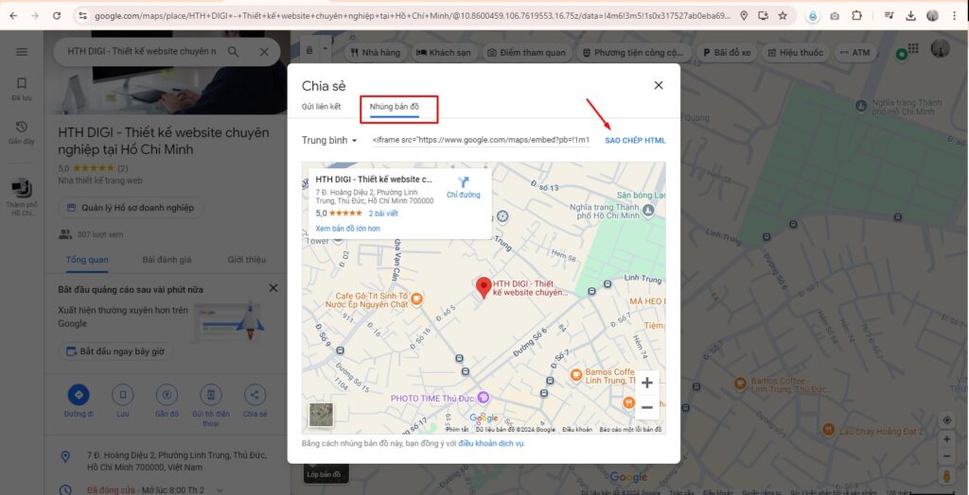Expand opening hours next to Mở lúc 8:00
Image resolution: width=969 pixels, height=495 pixels.
220,490
